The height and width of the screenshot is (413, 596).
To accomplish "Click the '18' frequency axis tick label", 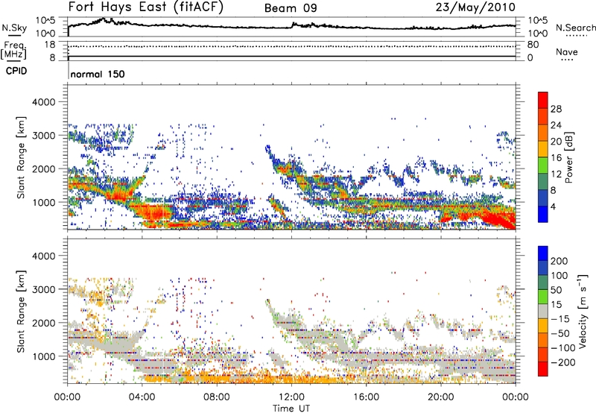I will tap(49, 45).
